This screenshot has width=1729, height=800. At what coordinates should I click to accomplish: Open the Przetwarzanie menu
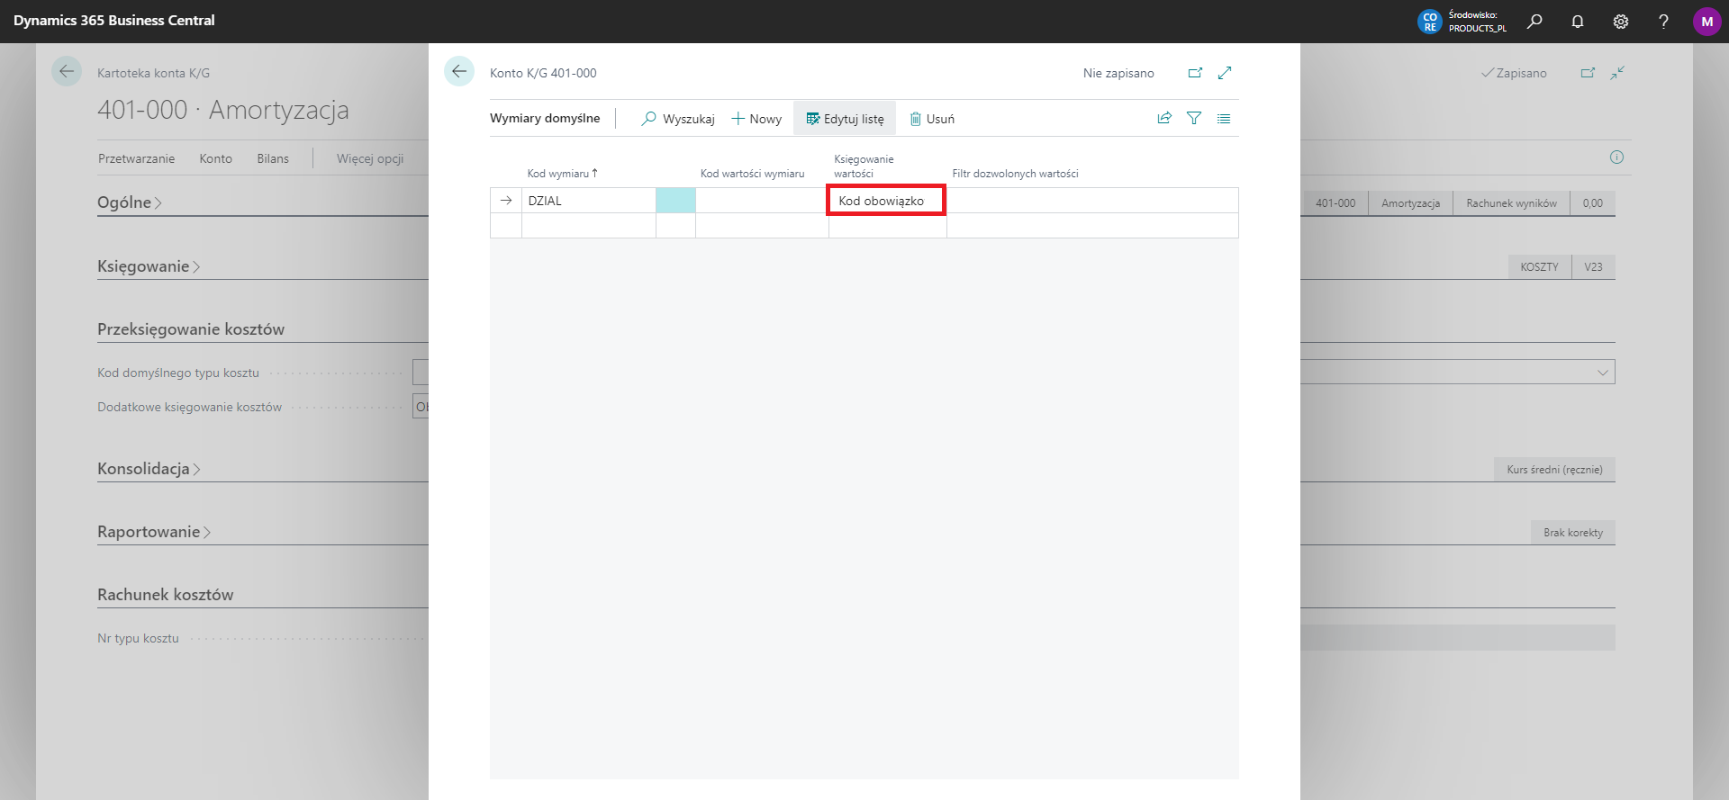136,158
